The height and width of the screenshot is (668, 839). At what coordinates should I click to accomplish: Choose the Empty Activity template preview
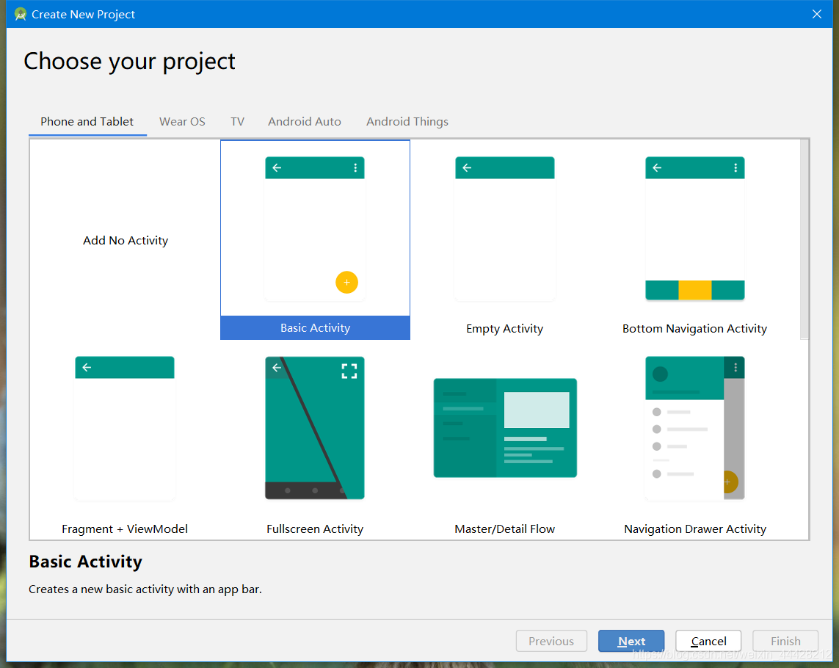click(x=504, y=228)
